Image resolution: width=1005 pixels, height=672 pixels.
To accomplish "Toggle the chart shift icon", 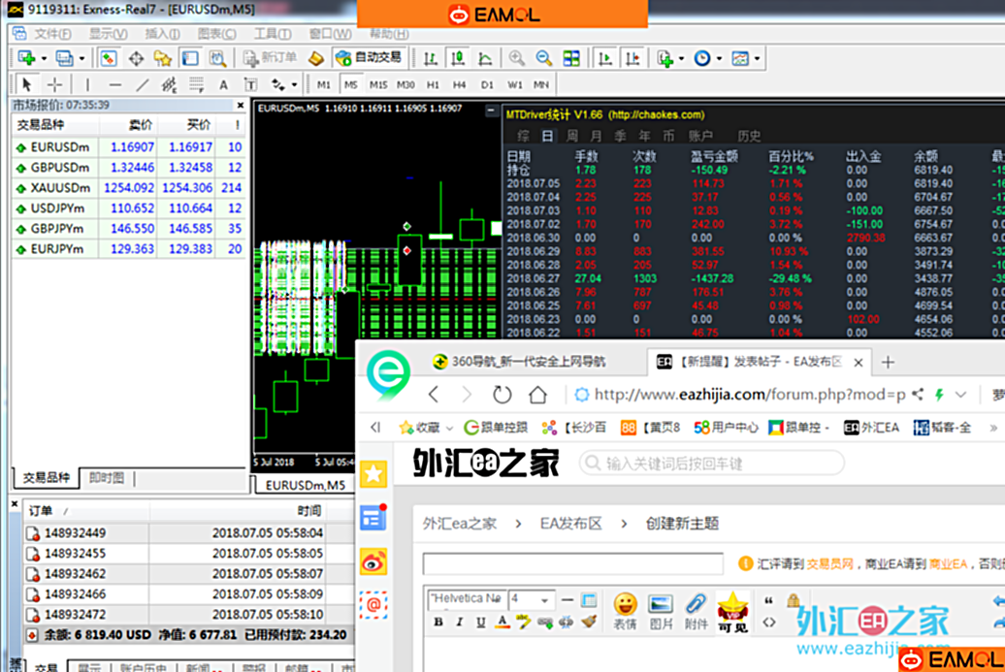I will (632, 59).
